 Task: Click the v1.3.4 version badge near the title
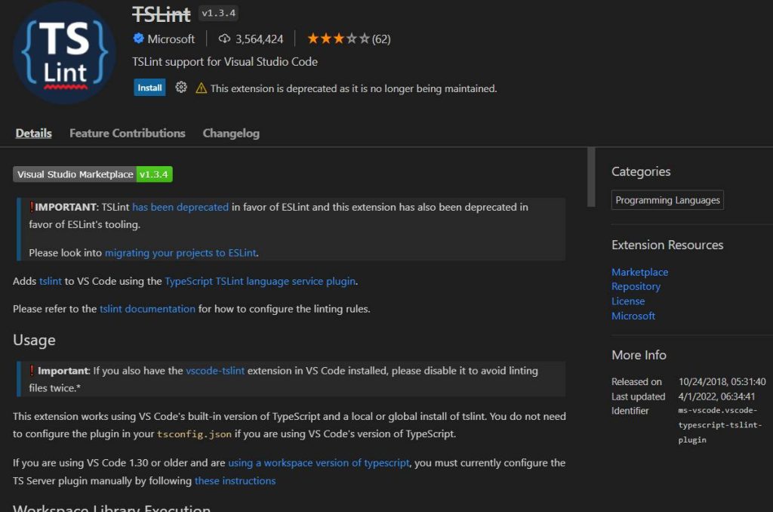click(x=217, y=13)
